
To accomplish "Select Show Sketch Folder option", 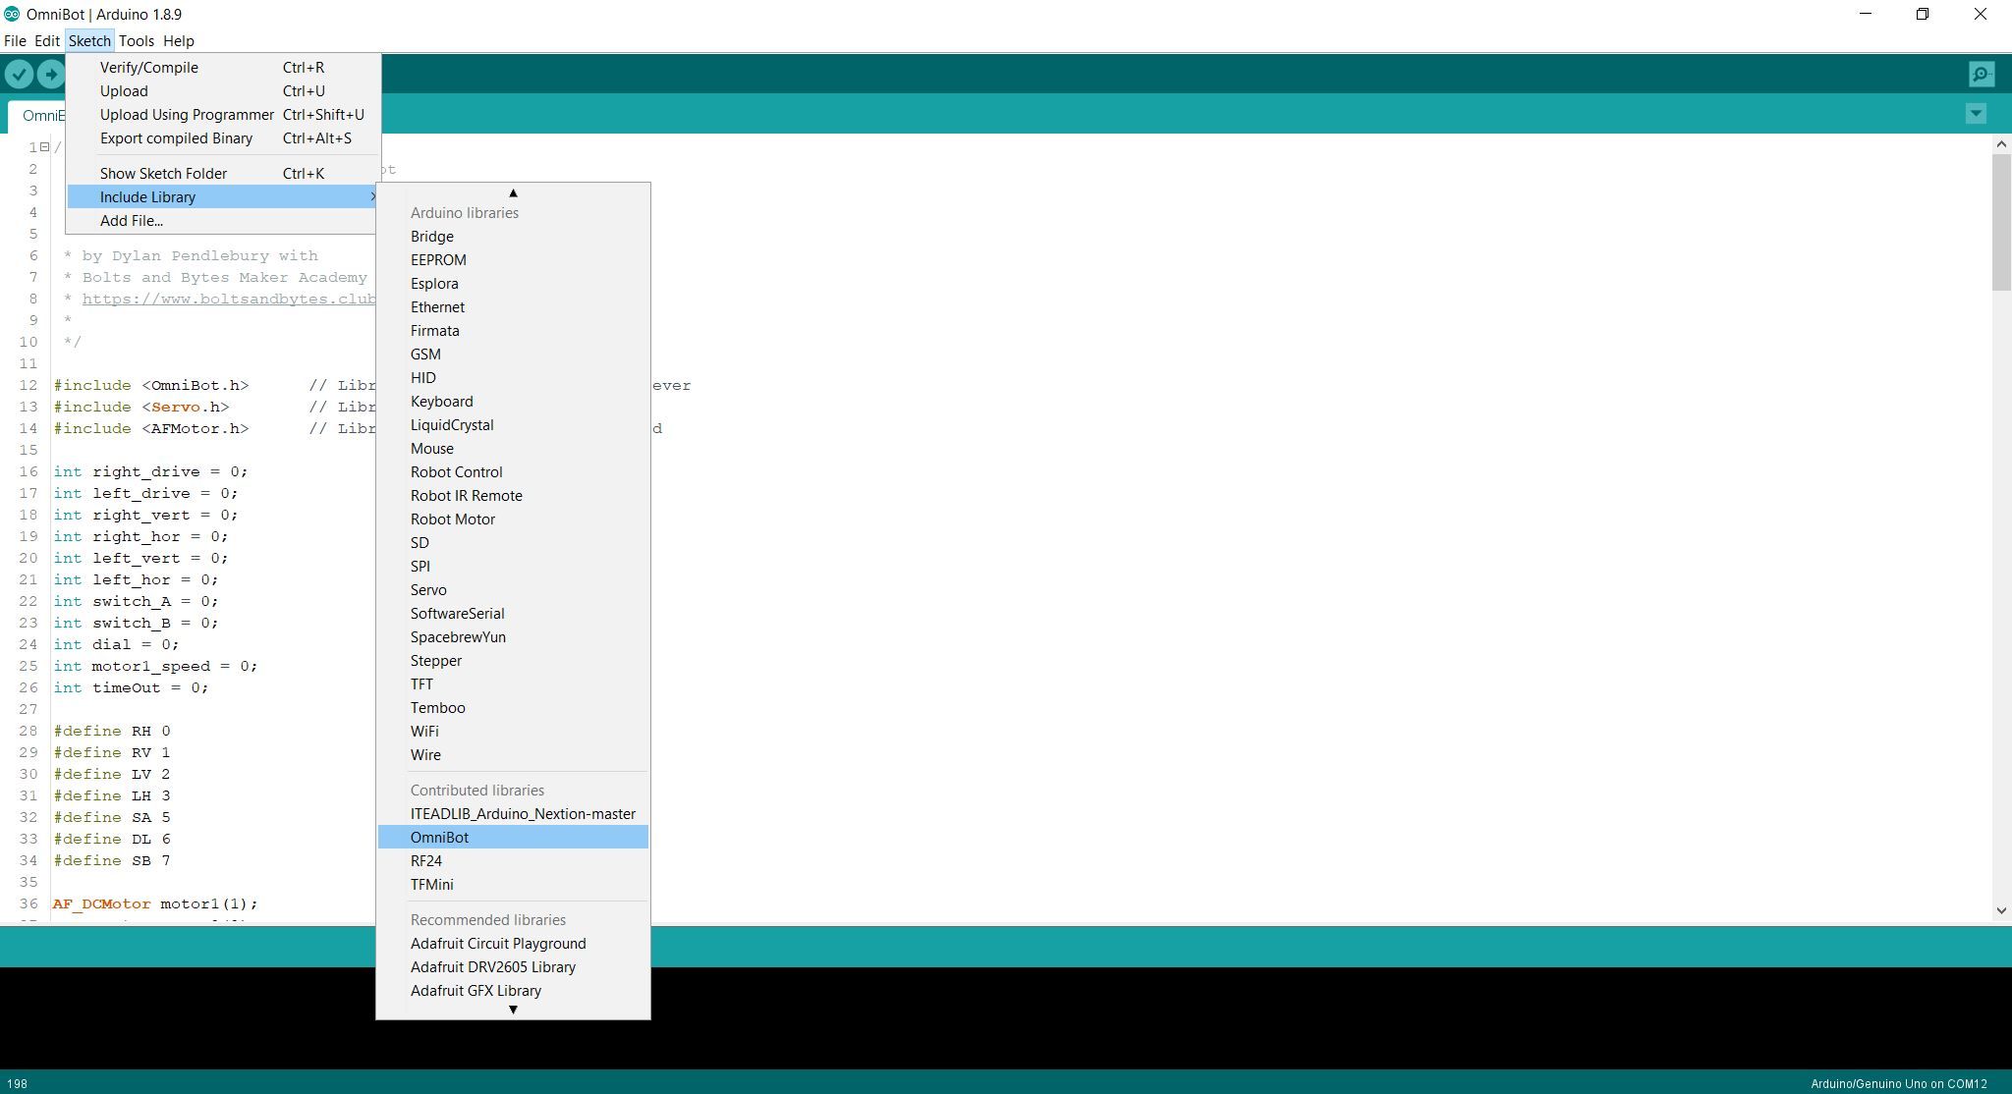I will click(163, 174).
